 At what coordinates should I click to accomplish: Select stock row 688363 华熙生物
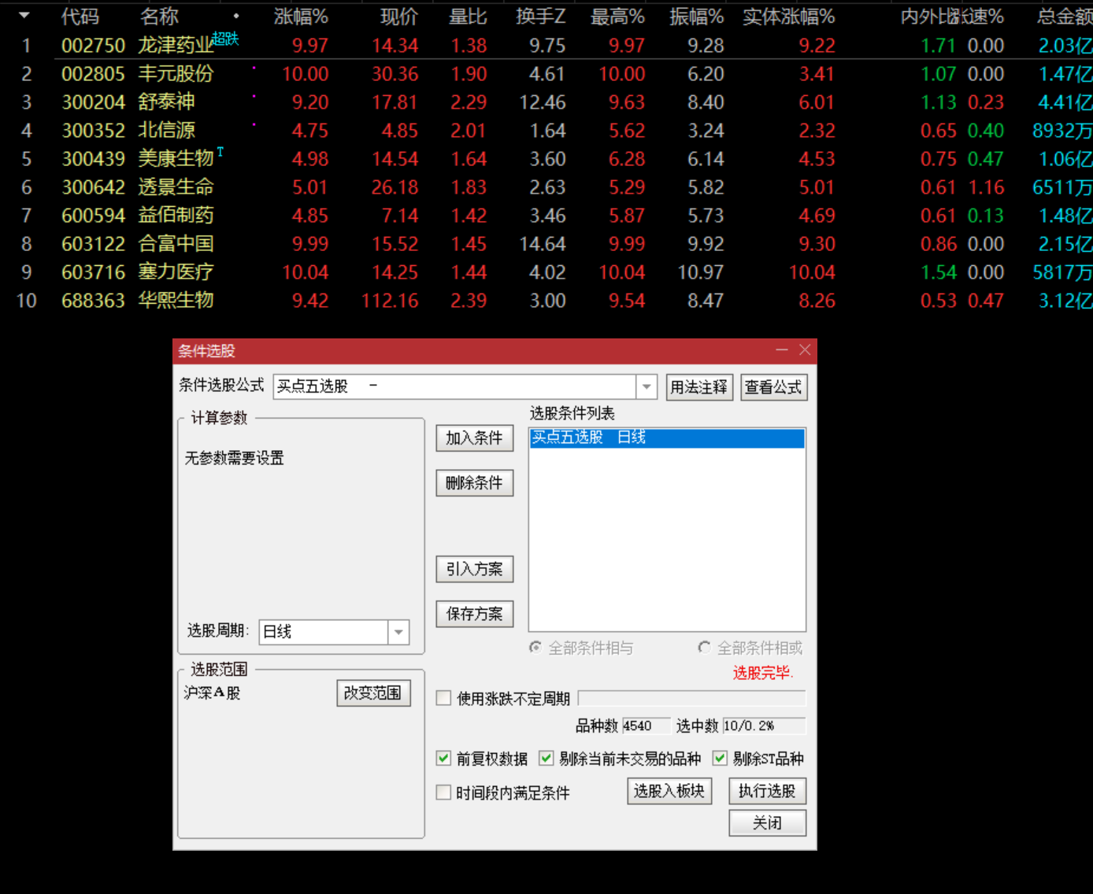coord(546,301)
